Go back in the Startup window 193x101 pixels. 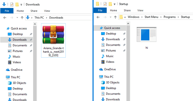click(98, 17)
